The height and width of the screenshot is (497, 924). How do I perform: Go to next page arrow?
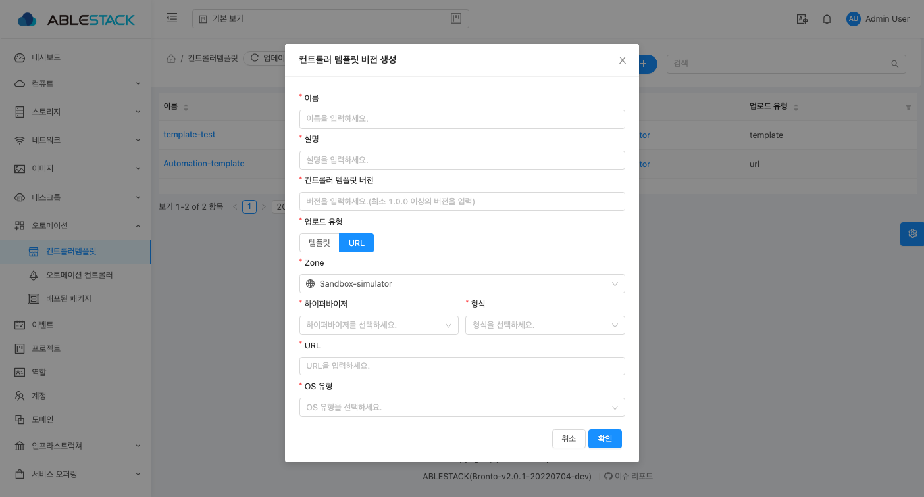point(263,206)
